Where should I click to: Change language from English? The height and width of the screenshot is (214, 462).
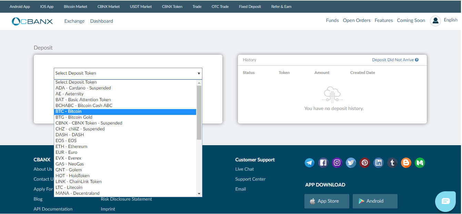tap(451, 20)
